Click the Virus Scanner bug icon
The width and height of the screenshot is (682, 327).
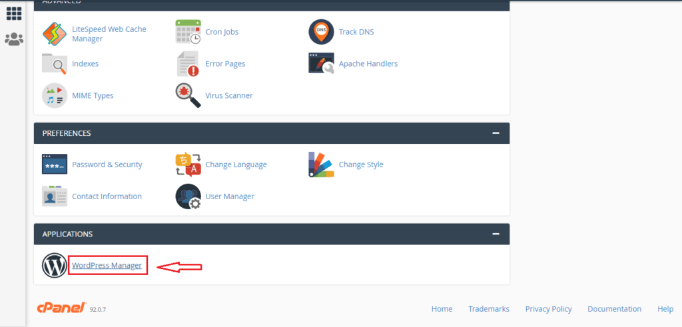188,95
